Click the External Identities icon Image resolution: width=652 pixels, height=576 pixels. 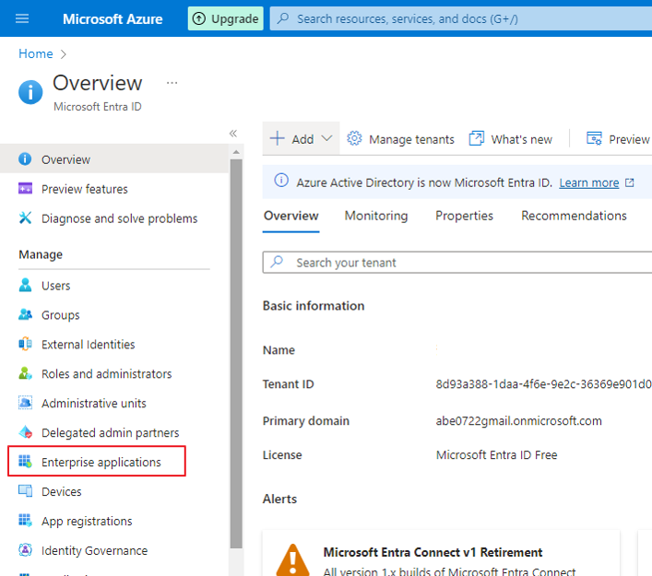26,345
